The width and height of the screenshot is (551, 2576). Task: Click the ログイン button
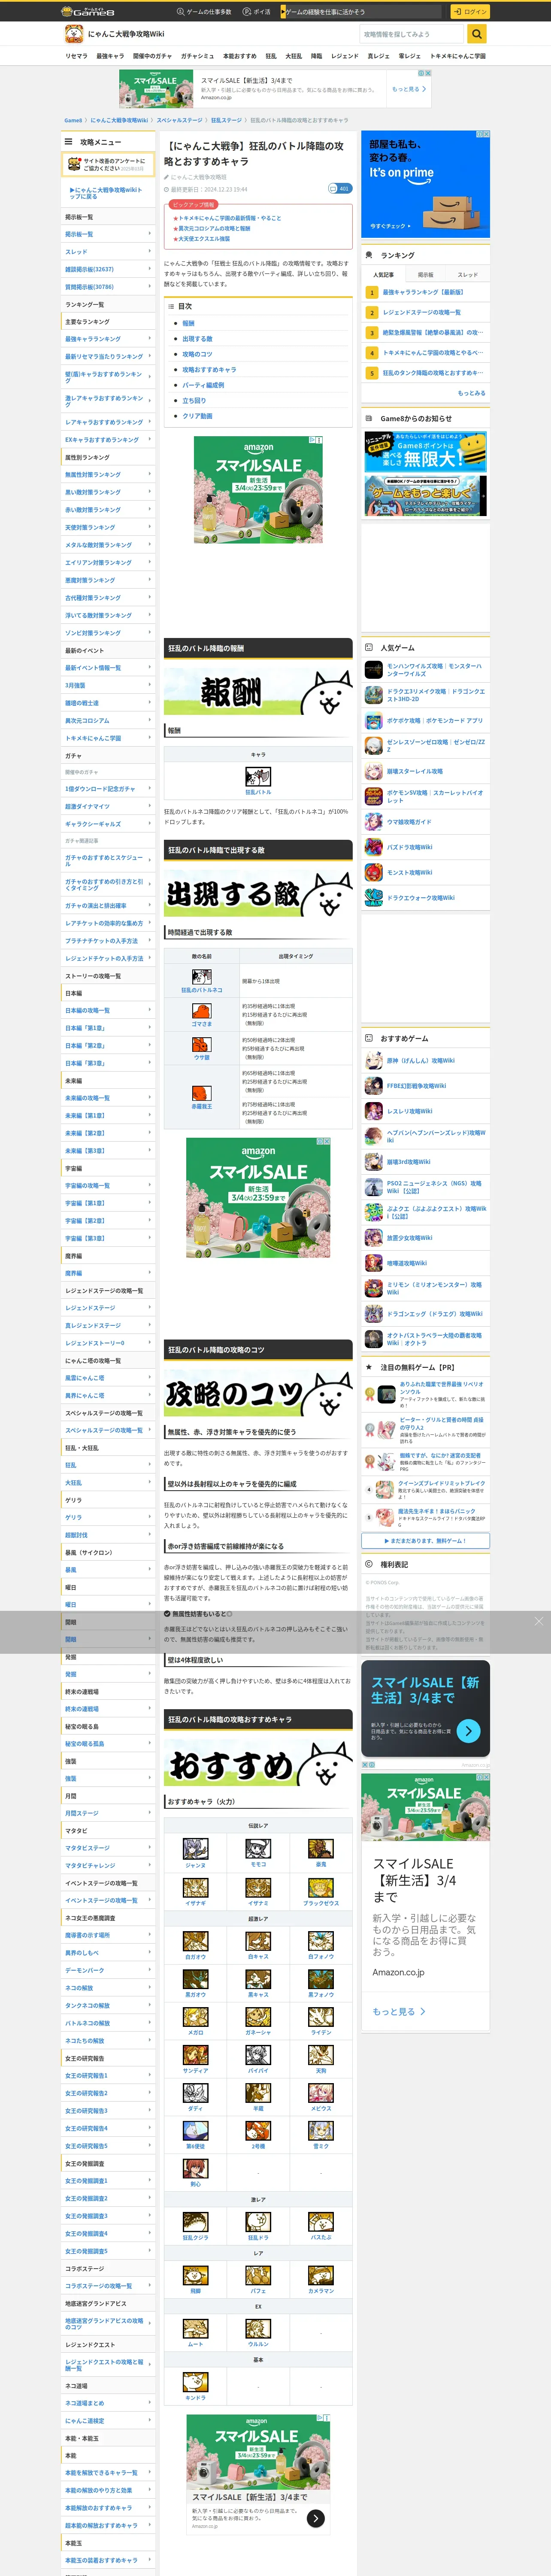click(469, 12)
